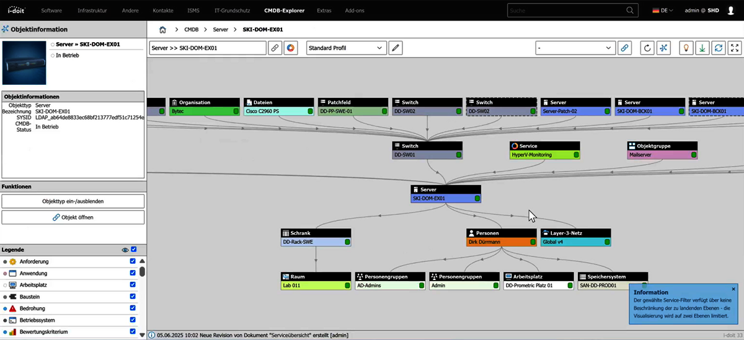Click the lightbulb icon in toolbar
Viewport: 744px width, 340px height.
[x=686, y=48]
